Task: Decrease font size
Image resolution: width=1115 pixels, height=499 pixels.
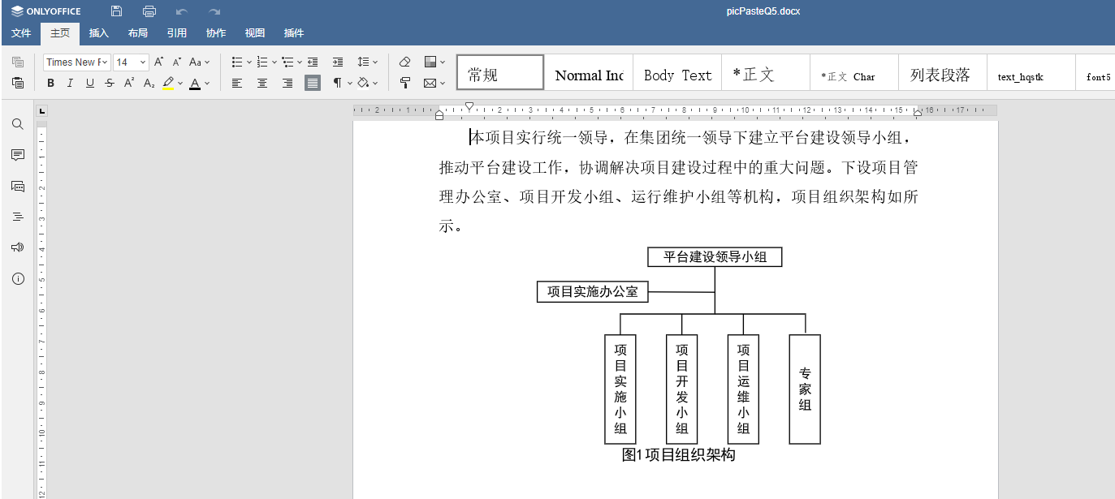Action: pos(177,62)
